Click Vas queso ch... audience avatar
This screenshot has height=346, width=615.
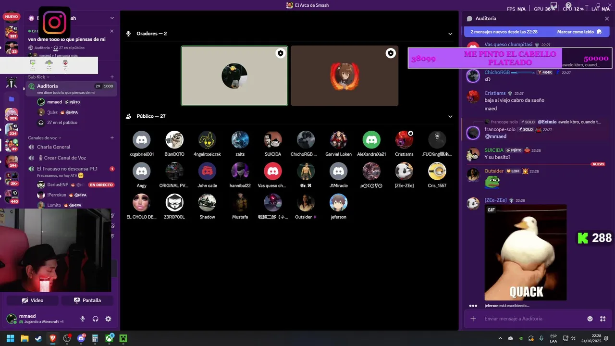pyautogui.click(x=273, y=171)
